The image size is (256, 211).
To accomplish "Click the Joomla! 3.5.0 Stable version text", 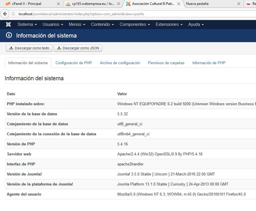I will coord(166,174).
